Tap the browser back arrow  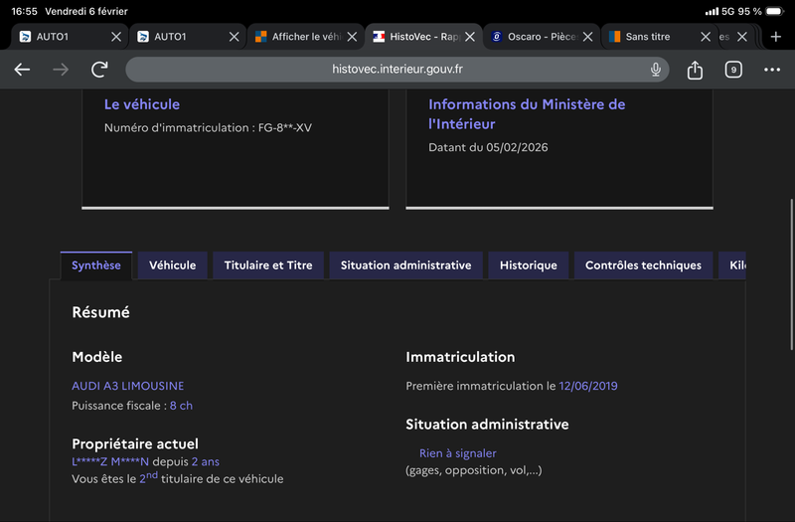click(x=22, y=70)
